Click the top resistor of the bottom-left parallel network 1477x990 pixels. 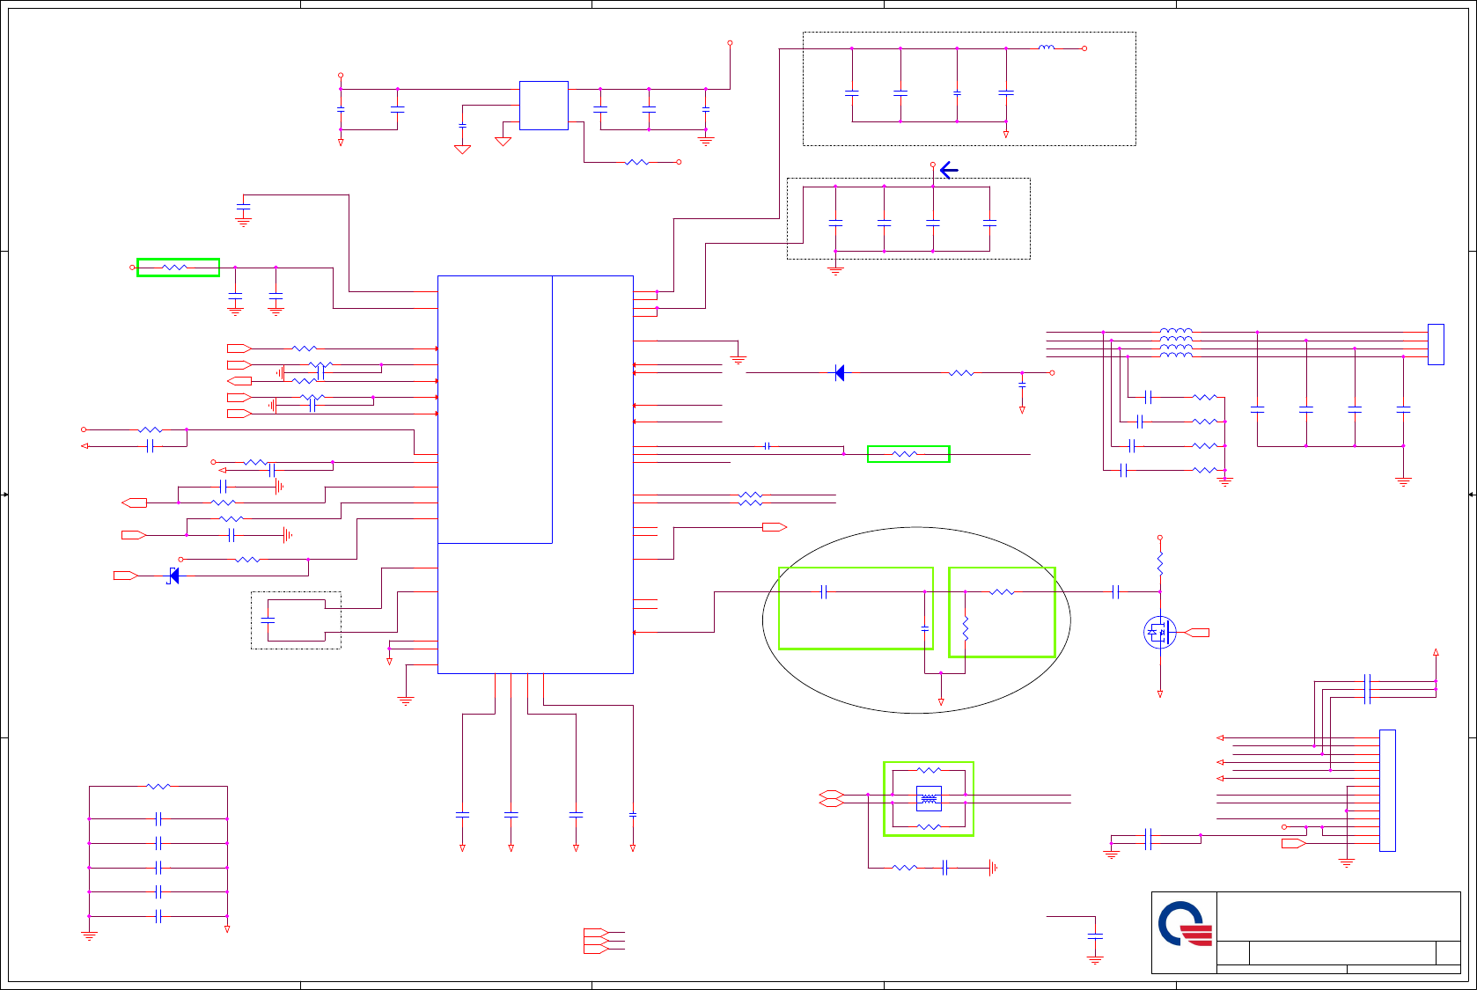158,787
